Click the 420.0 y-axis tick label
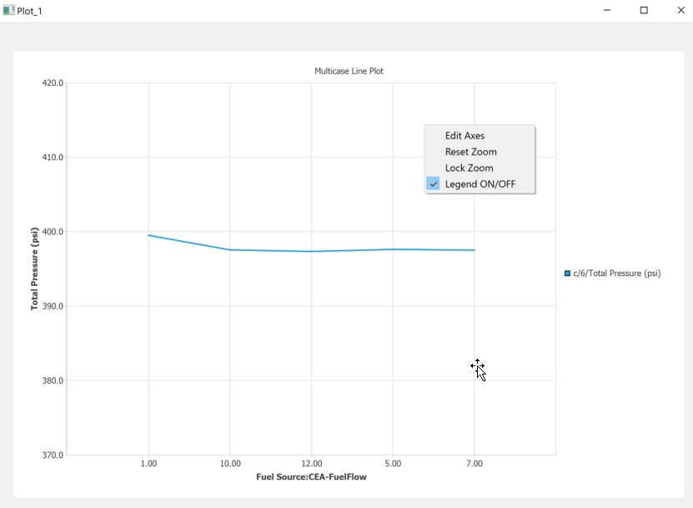 pos(52,83)
